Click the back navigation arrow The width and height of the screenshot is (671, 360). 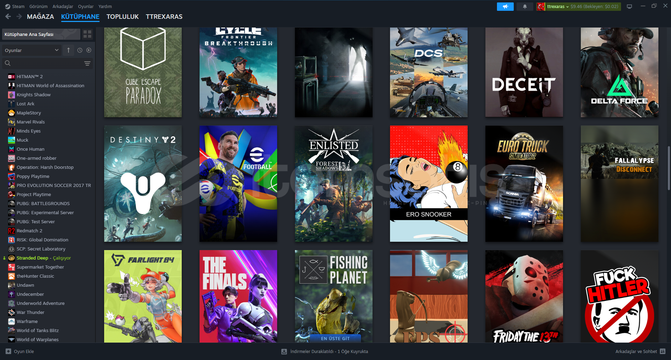(8, 16)
